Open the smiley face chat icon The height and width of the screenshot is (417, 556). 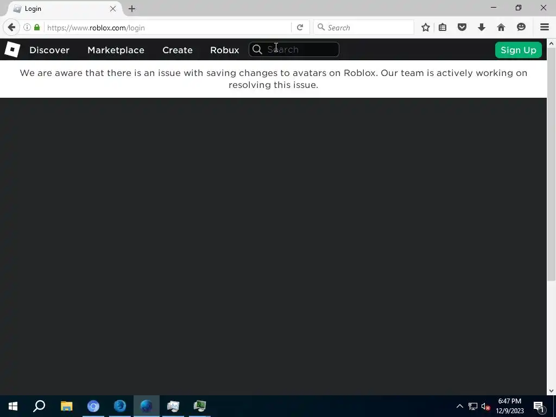(x=521, y=27)
